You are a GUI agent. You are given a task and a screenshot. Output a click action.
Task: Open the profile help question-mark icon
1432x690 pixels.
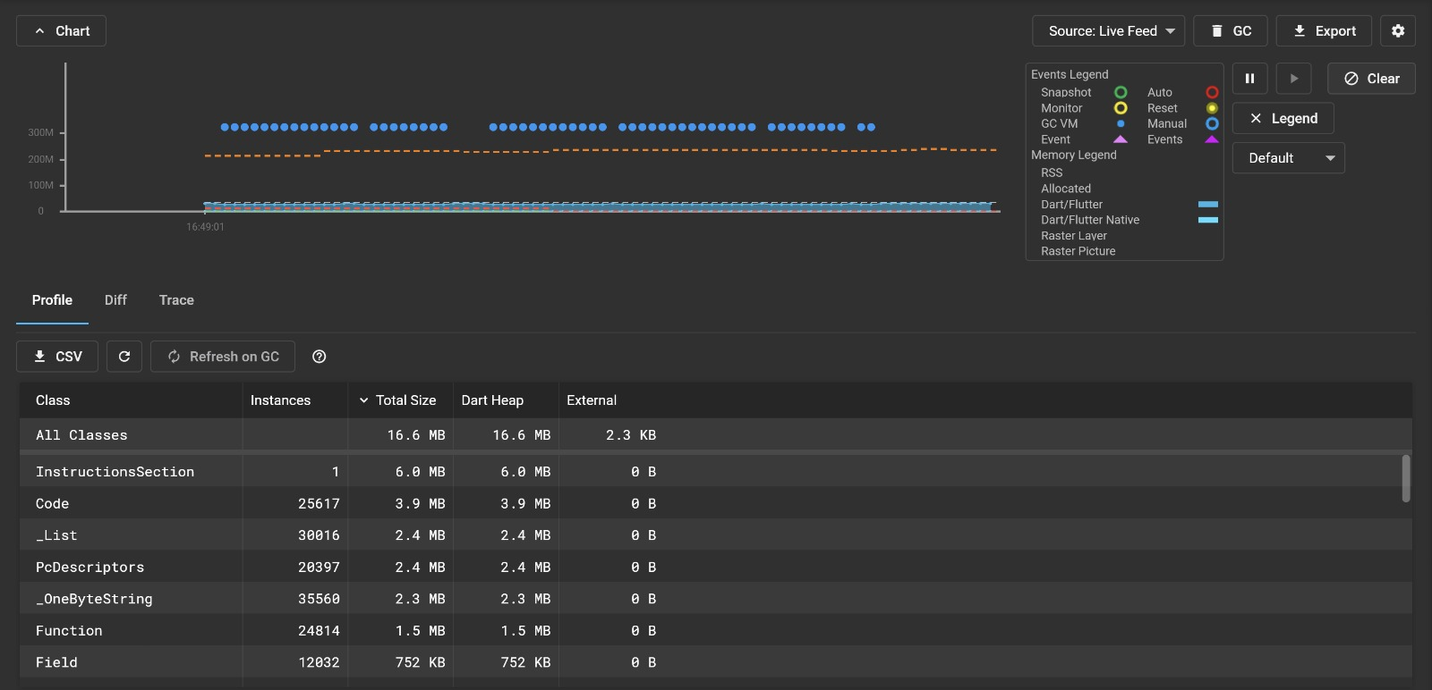(x=320, y=357)
